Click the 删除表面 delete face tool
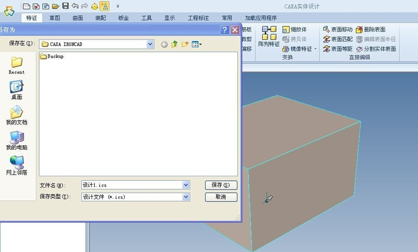Image resolution: width=418 pixels, height=252 pixels. [371, 29]
